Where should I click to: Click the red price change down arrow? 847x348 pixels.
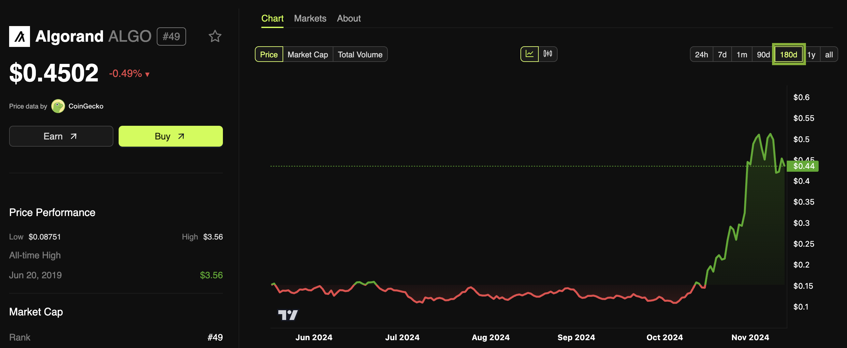point(147,74)
